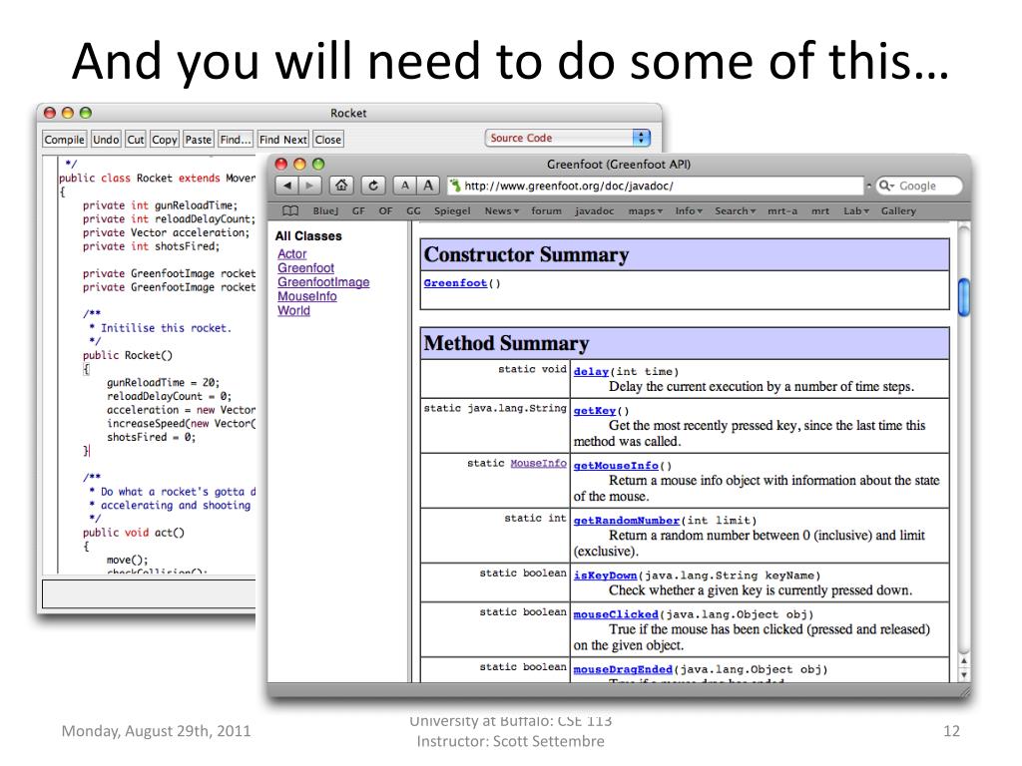Click Close in the Rocket editor toolbar
Viewport: 1022px width, 766px height.
(x=327, y=140)
